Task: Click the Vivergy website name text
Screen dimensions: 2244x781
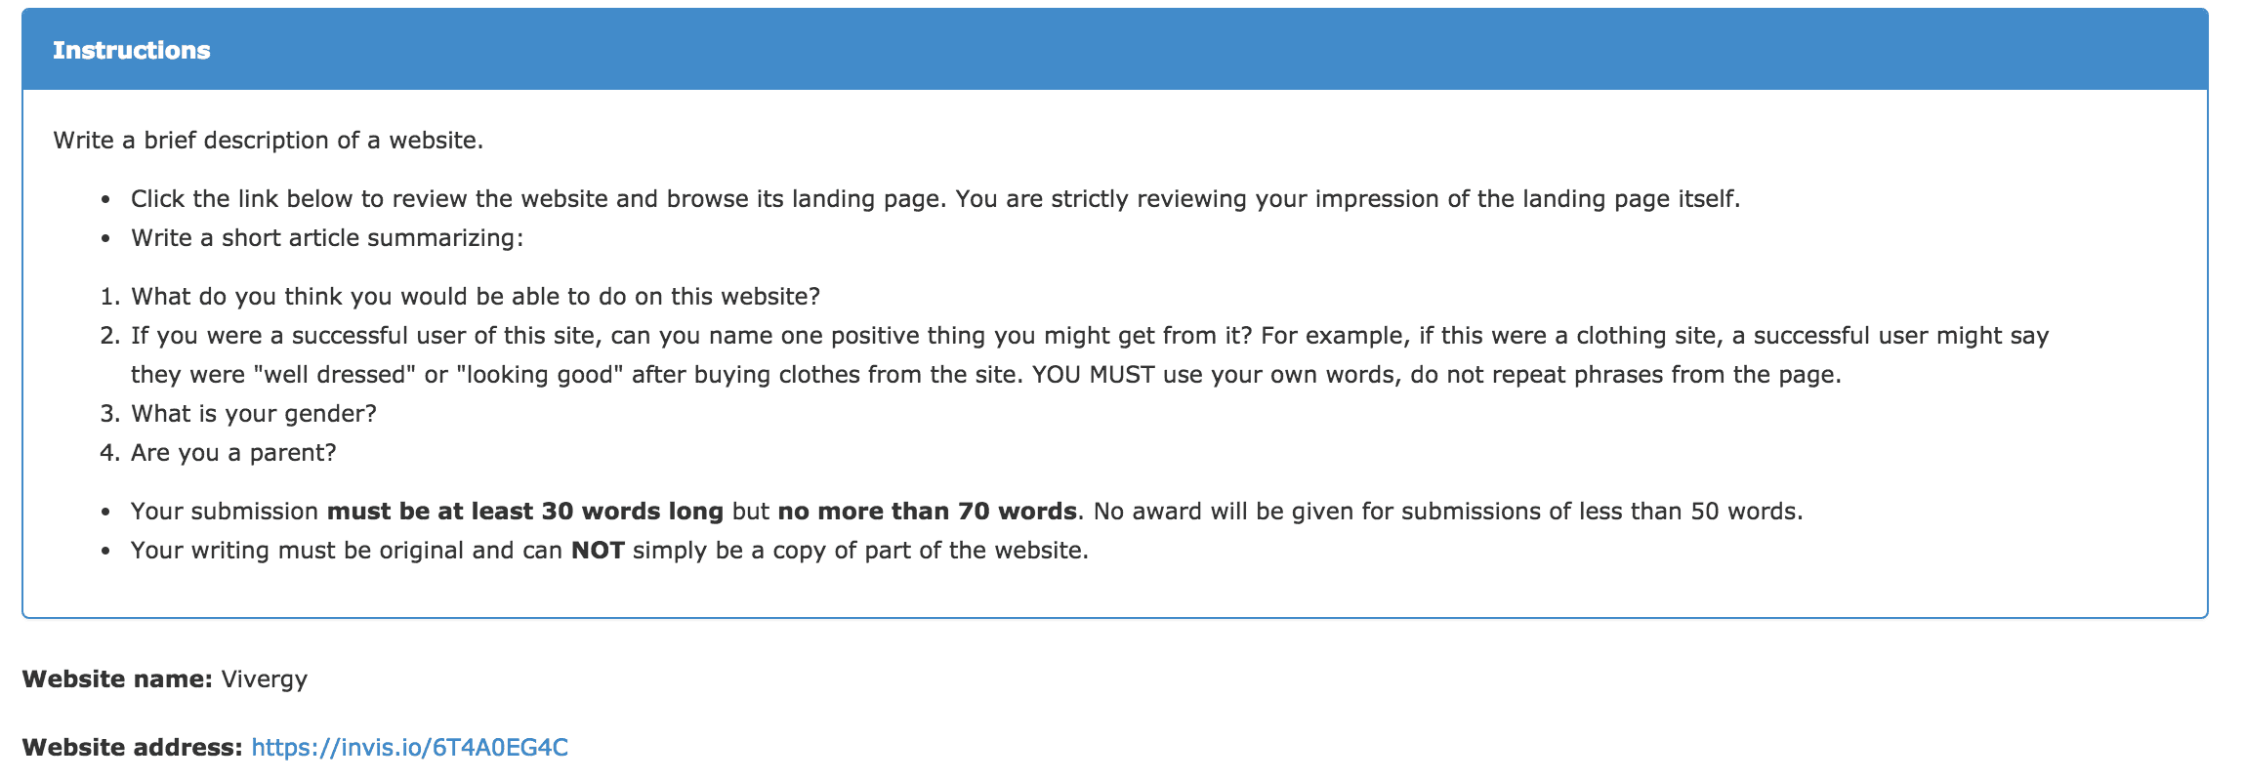Action: [264, 679]
